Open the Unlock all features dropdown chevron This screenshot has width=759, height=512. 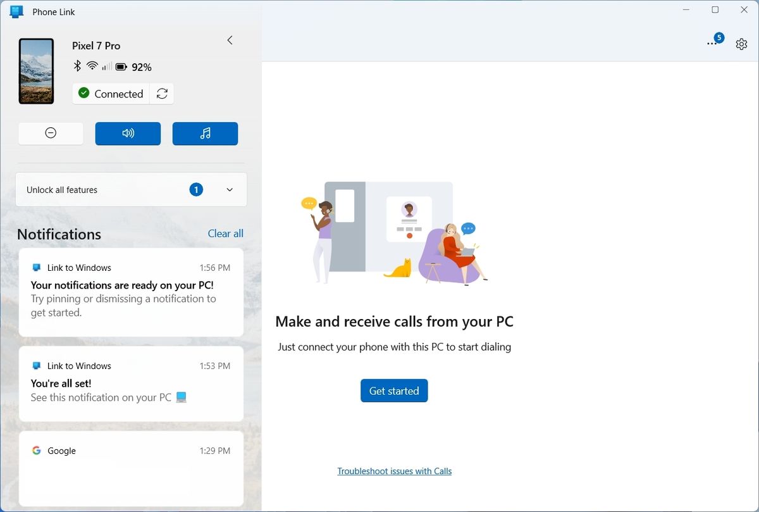(231, 189)
